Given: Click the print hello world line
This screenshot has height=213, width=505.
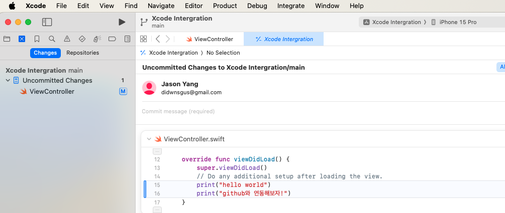Looking at the screenshot, I should point(234,185).
